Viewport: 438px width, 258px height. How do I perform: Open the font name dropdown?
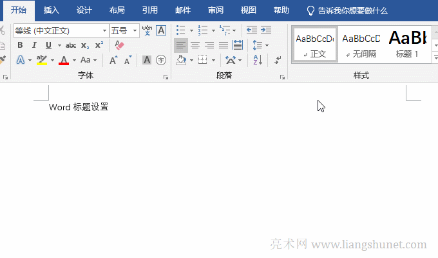coord(104,30)
